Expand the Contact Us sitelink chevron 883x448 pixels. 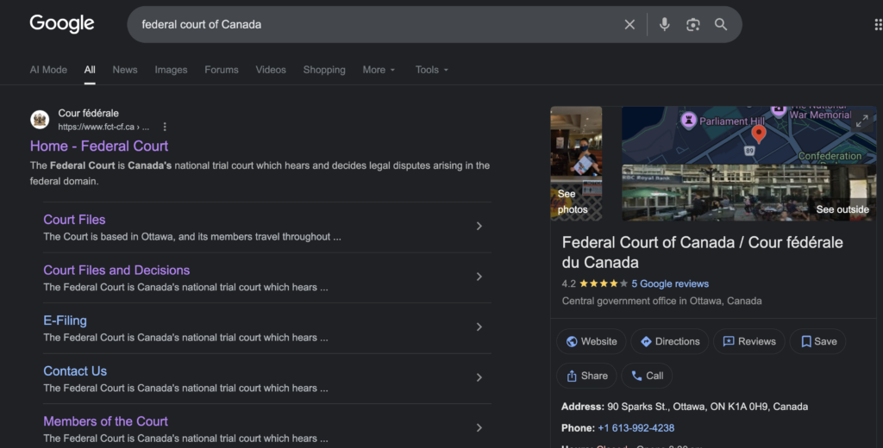coord(479,377)
